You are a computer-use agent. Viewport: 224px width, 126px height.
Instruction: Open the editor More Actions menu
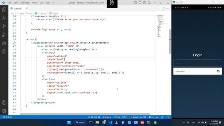pos(167,8)
